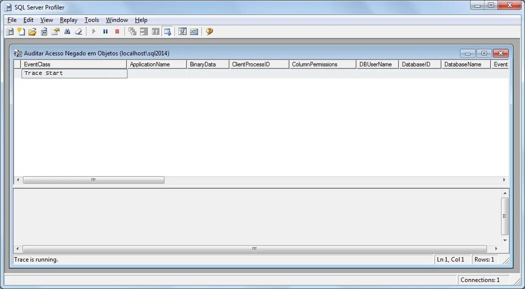Click details pane scroll left arrow
Image resolution: width=525 pixels, height=289 pixels.
pyautogui.click(x=17, y=249)
